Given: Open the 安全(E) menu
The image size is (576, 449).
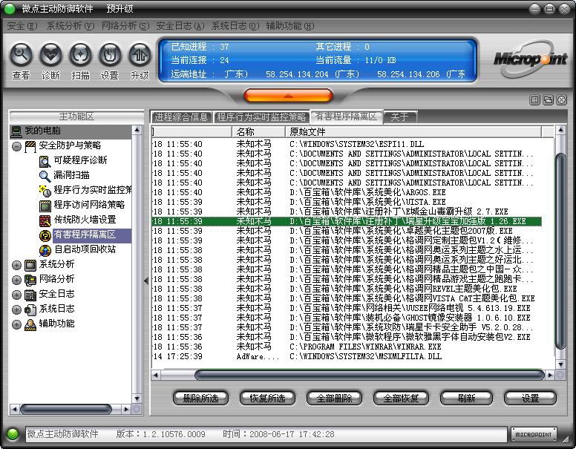Looking at the screenshot, I should point(22,26).
